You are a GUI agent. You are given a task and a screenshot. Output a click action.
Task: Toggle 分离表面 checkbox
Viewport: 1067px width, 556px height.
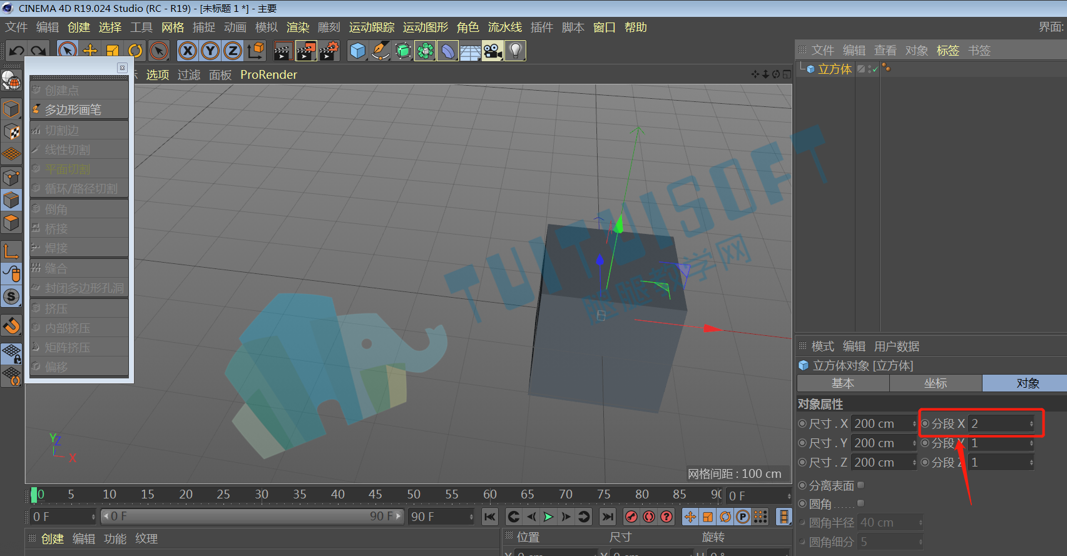860,485
